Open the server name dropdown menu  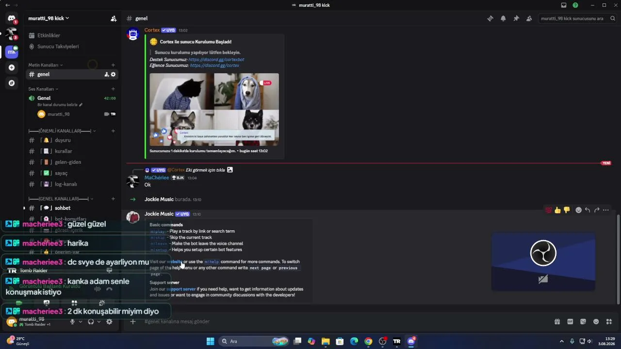click(49, 18)
